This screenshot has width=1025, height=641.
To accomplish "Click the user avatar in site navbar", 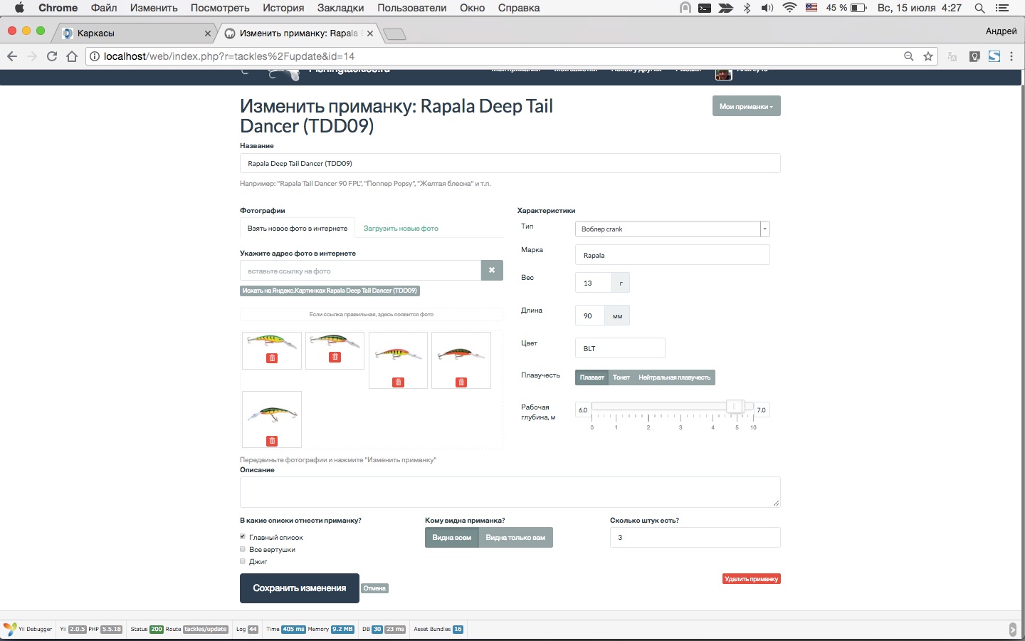I will coord(723,75).
